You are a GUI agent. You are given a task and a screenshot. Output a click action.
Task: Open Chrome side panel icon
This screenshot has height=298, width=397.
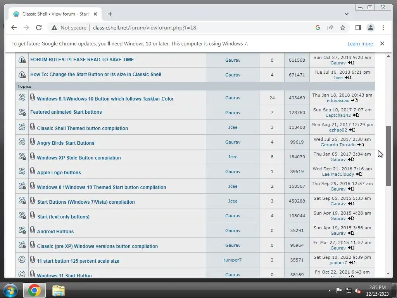[358, 28]
